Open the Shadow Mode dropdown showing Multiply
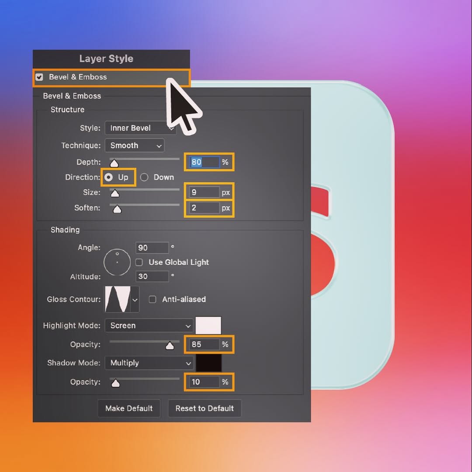 point(149,363)
